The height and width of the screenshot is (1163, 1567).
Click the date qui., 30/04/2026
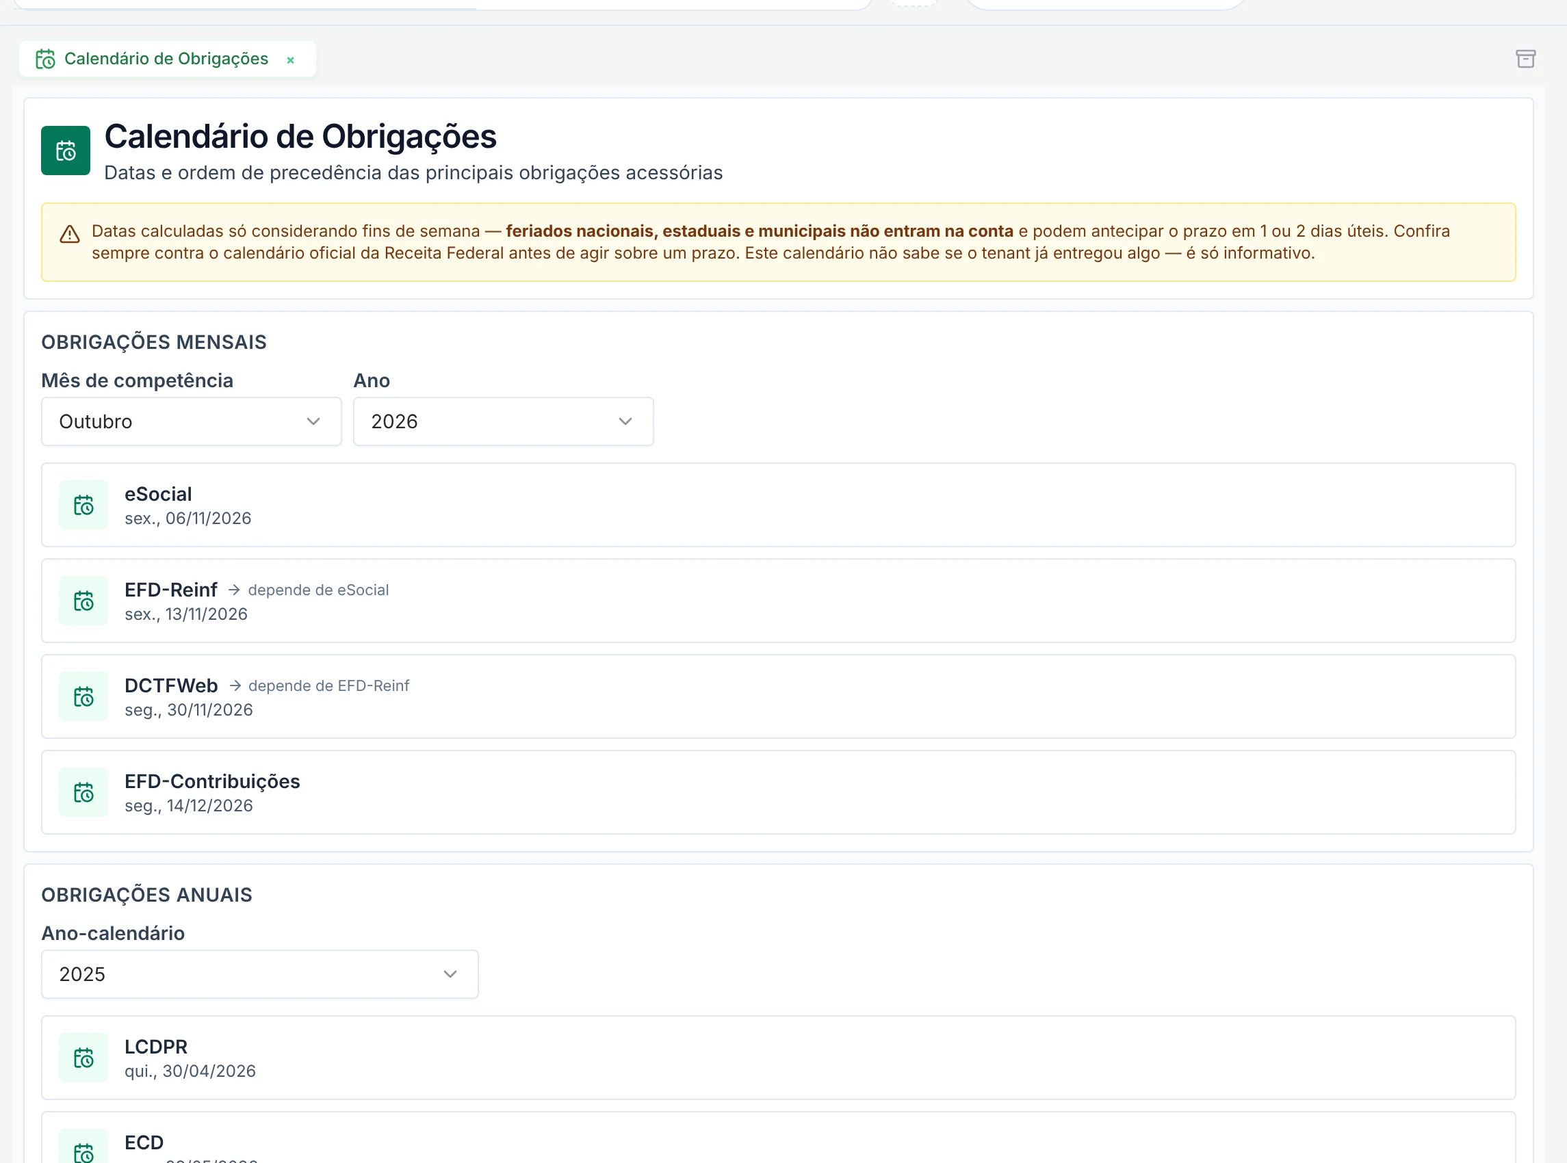coord(190,1071)
